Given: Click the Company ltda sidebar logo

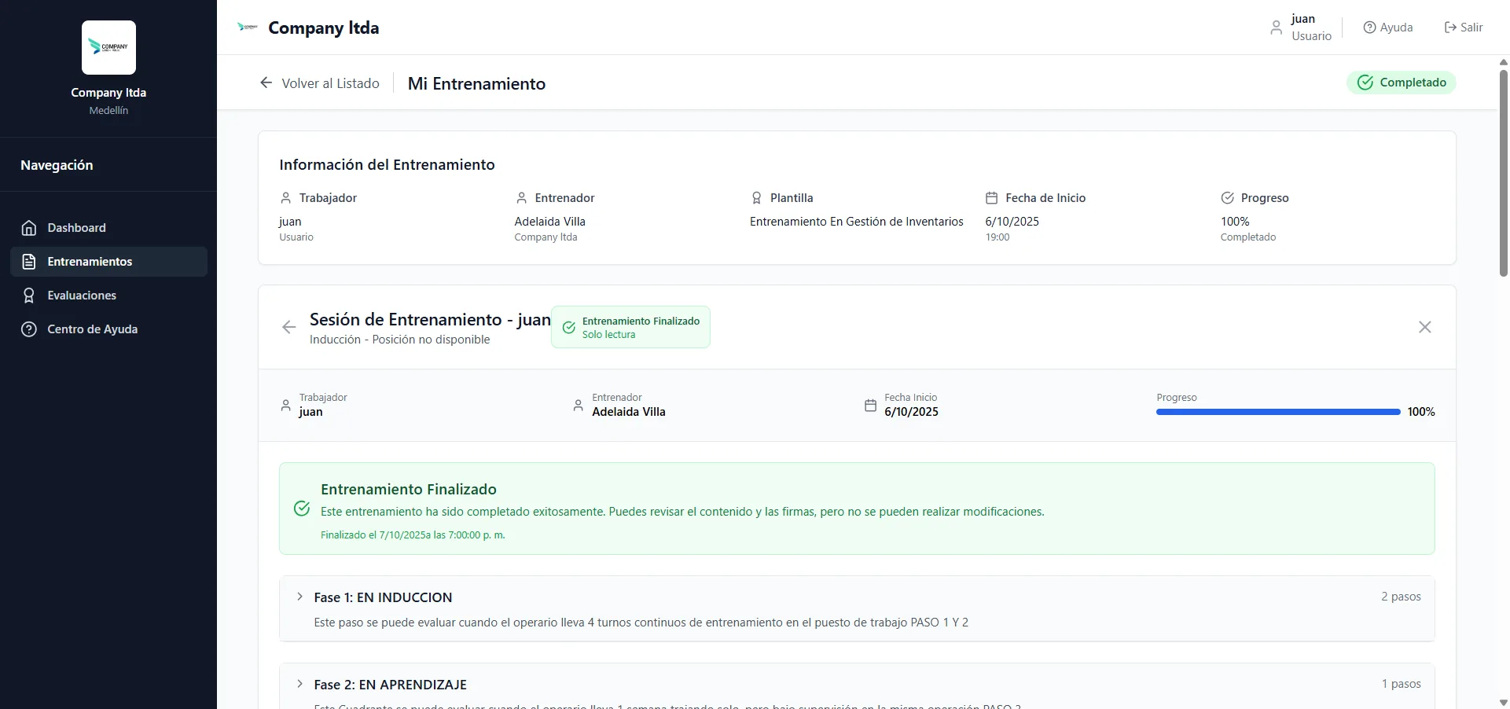Looking at the screenshot, I should click(x=108, y=47).
